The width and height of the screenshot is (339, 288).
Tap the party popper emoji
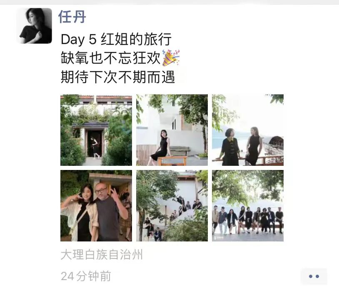pos(171,58)
